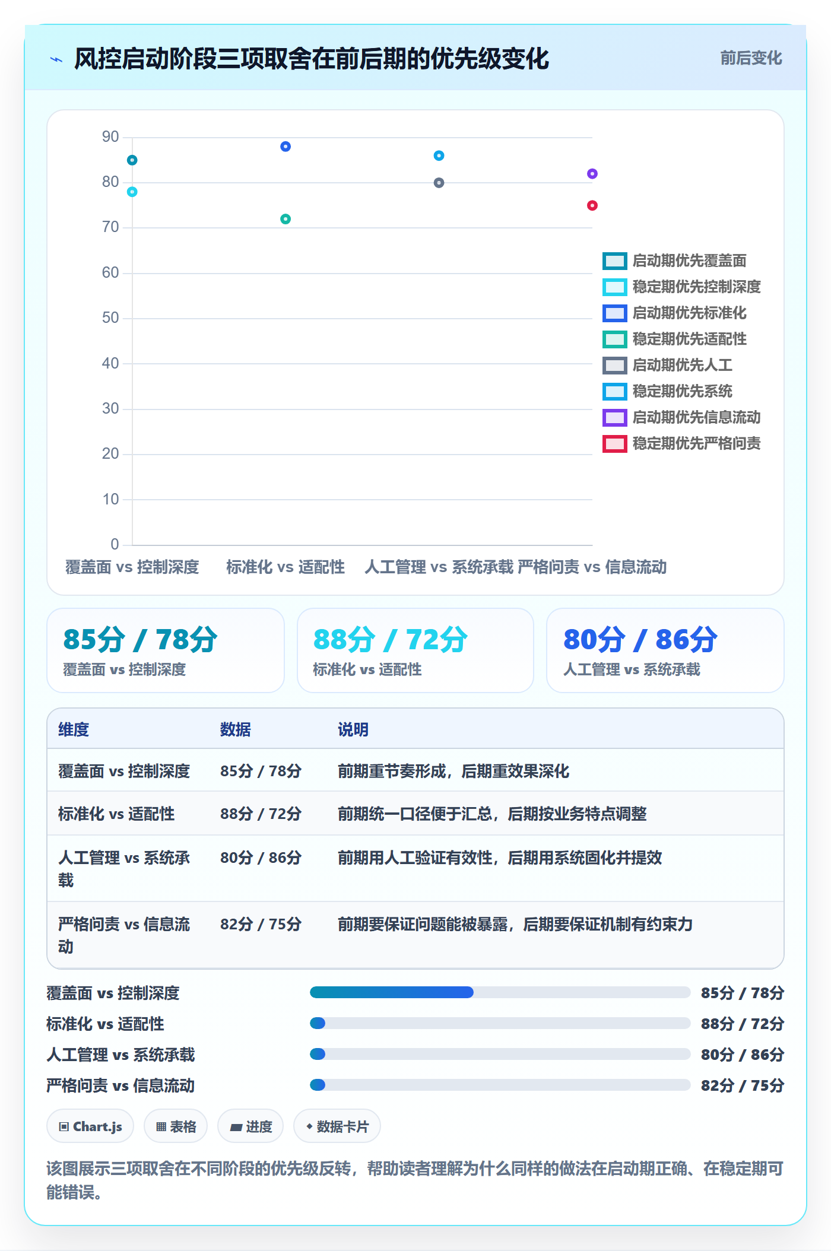831x1251 pixels.
Task: Click x-axis label 标准化 vs 适配性
Action: pos(286,567)
